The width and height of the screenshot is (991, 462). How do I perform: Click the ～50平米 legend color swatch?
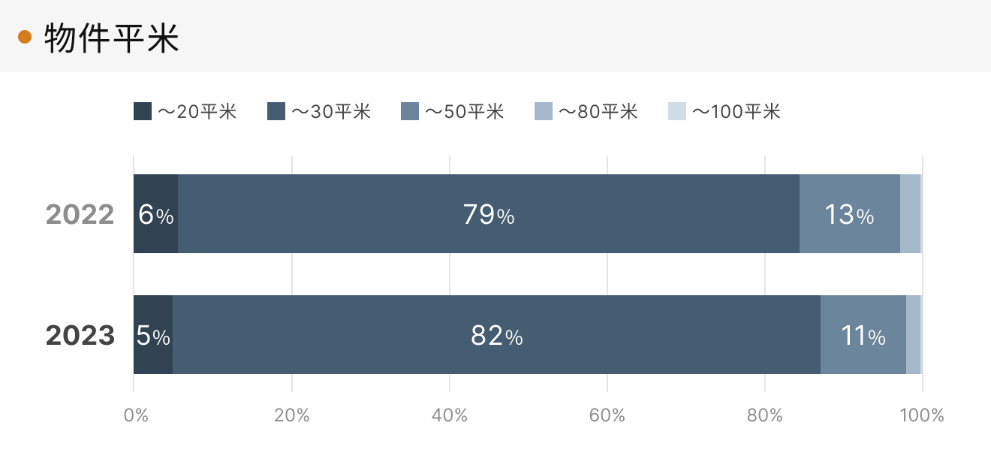(x=410, y=111)
